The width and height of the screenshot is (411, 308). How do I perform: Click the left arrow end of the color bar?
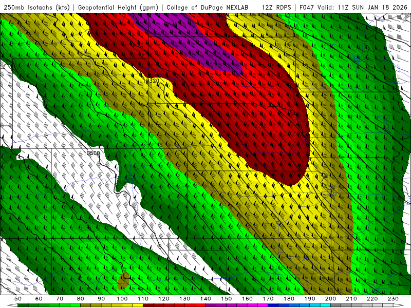point(12,305)
